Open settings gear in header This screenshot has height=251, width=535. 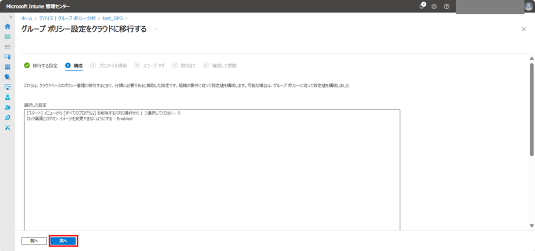tap(434, 7)
